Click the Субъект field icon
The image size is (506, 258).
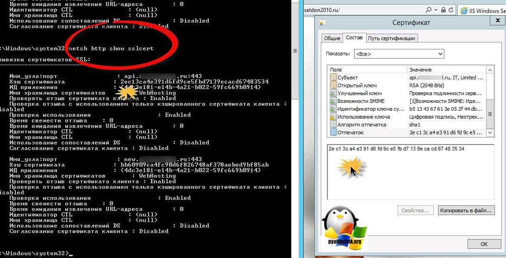pos(333,78)
